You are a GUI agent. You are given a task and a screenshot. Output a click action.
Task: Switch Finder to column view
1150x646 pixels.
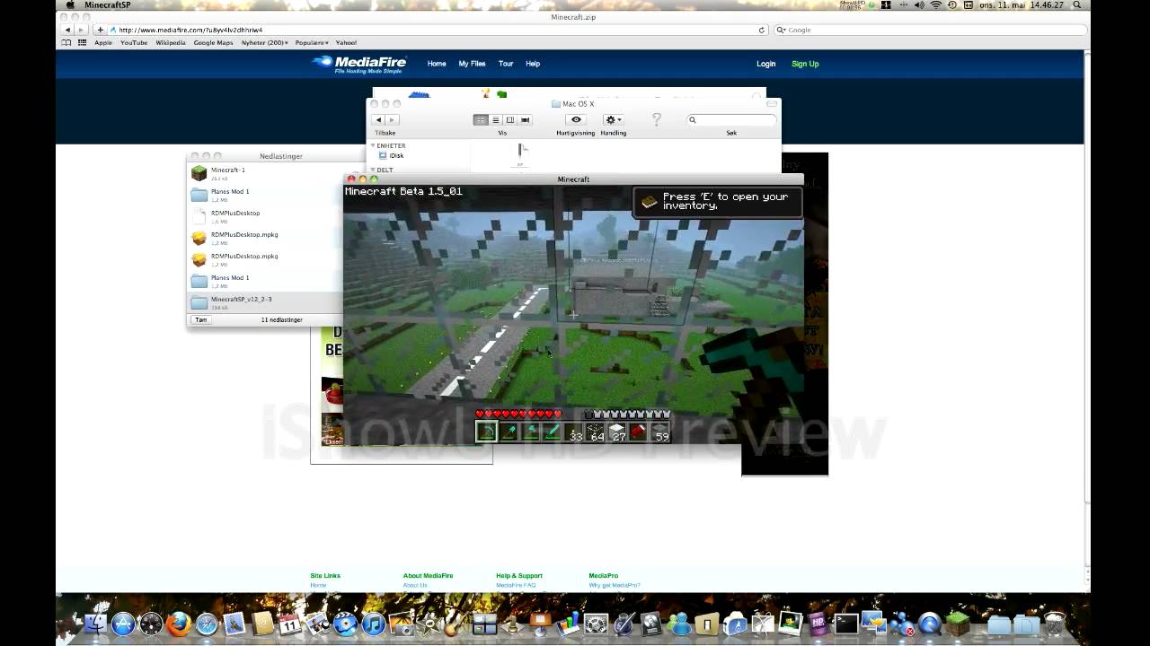[x=510, y=119]
